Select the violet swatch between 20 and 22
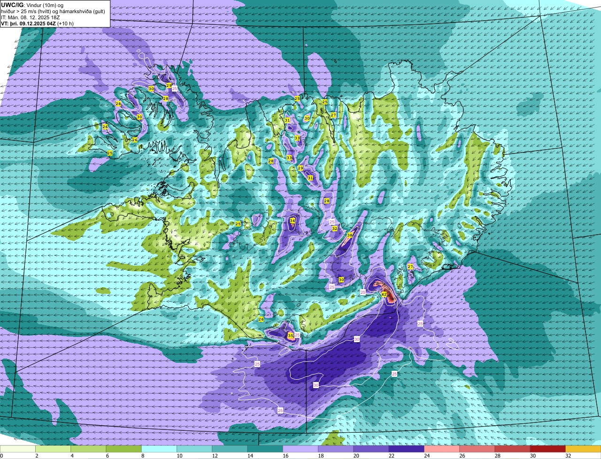This screenshot has height=459, width=601. [371, 449]
